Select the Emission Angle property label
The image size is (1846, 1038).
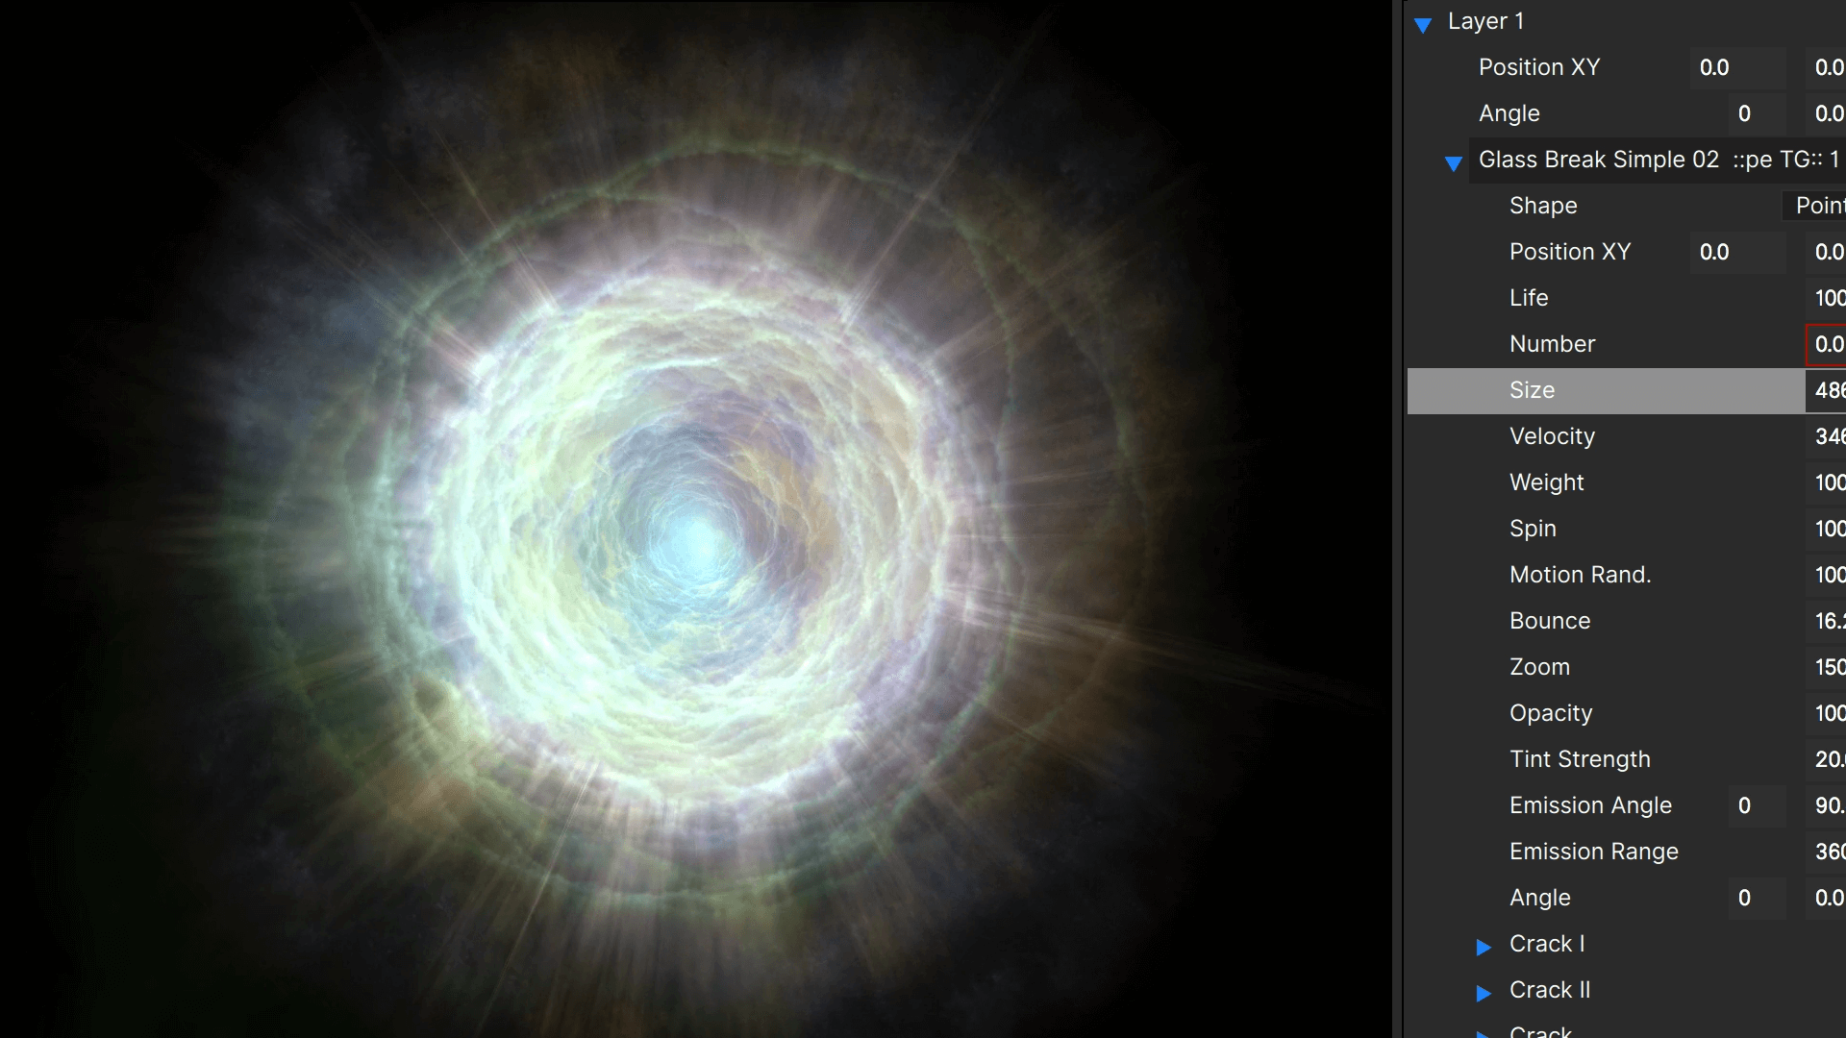[x=1590, y=805]
